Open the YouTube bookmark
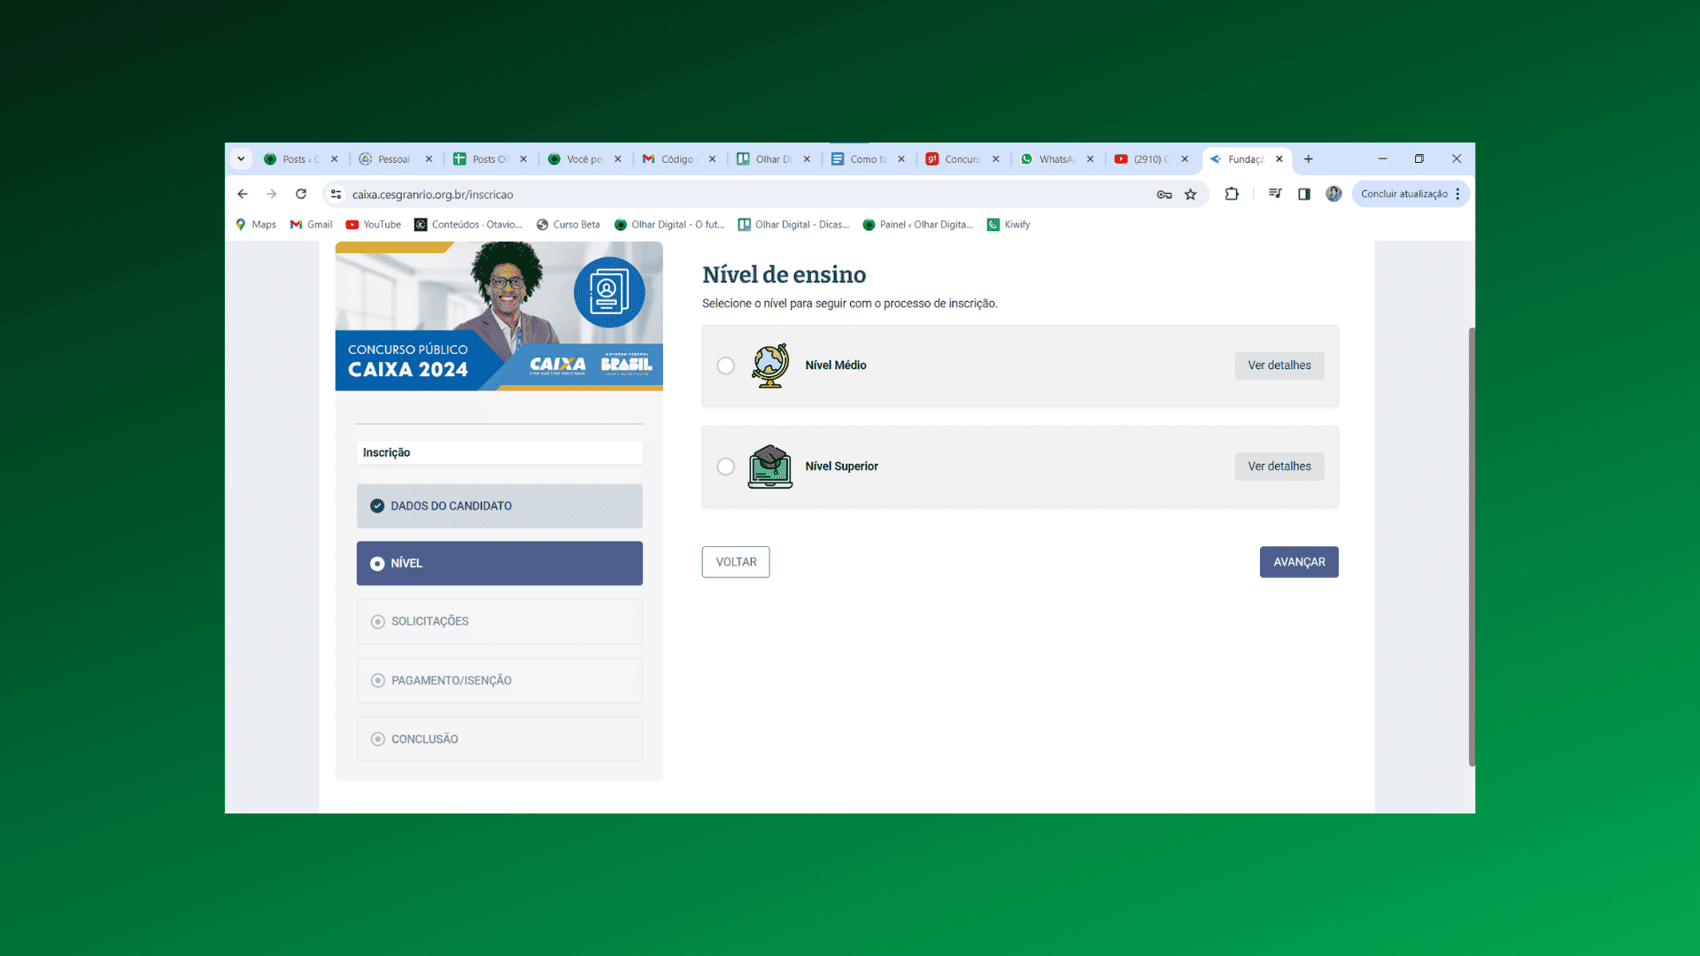Screen dimensions: 1700x956 374,225
